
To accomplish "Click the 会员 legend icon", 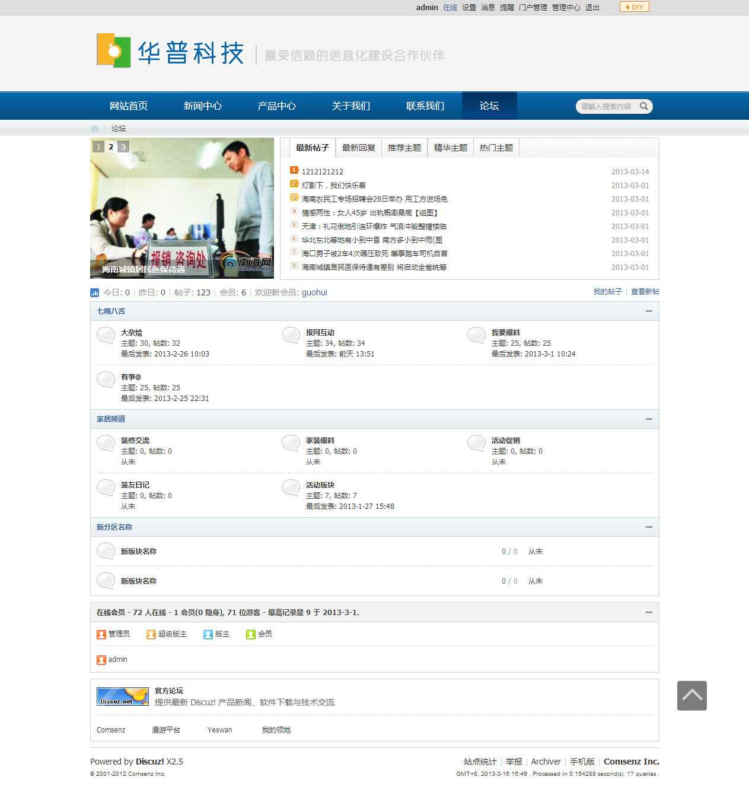I will (x=251, y=635).
